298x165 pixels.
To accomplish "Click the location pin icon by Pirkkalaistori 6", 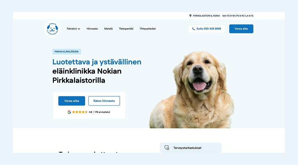I will (x=190, y=16).
